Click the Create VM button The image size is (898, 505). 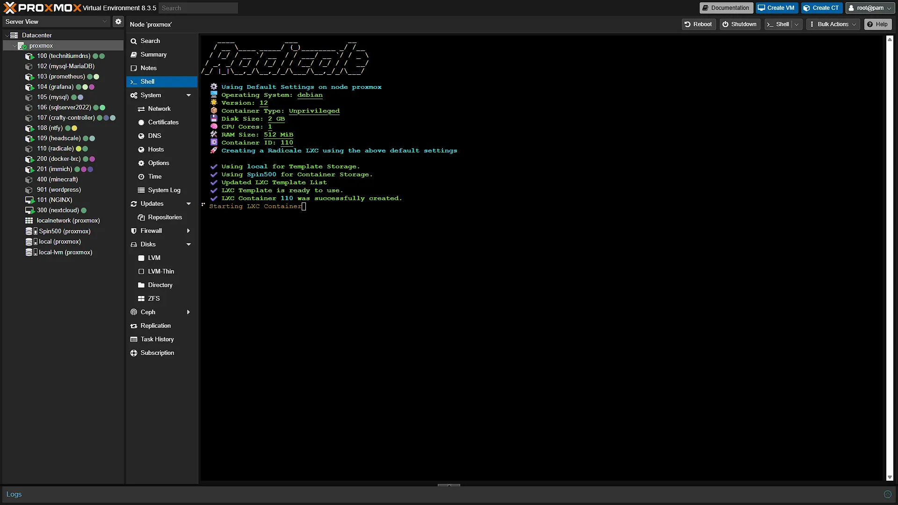coord(777,8)
